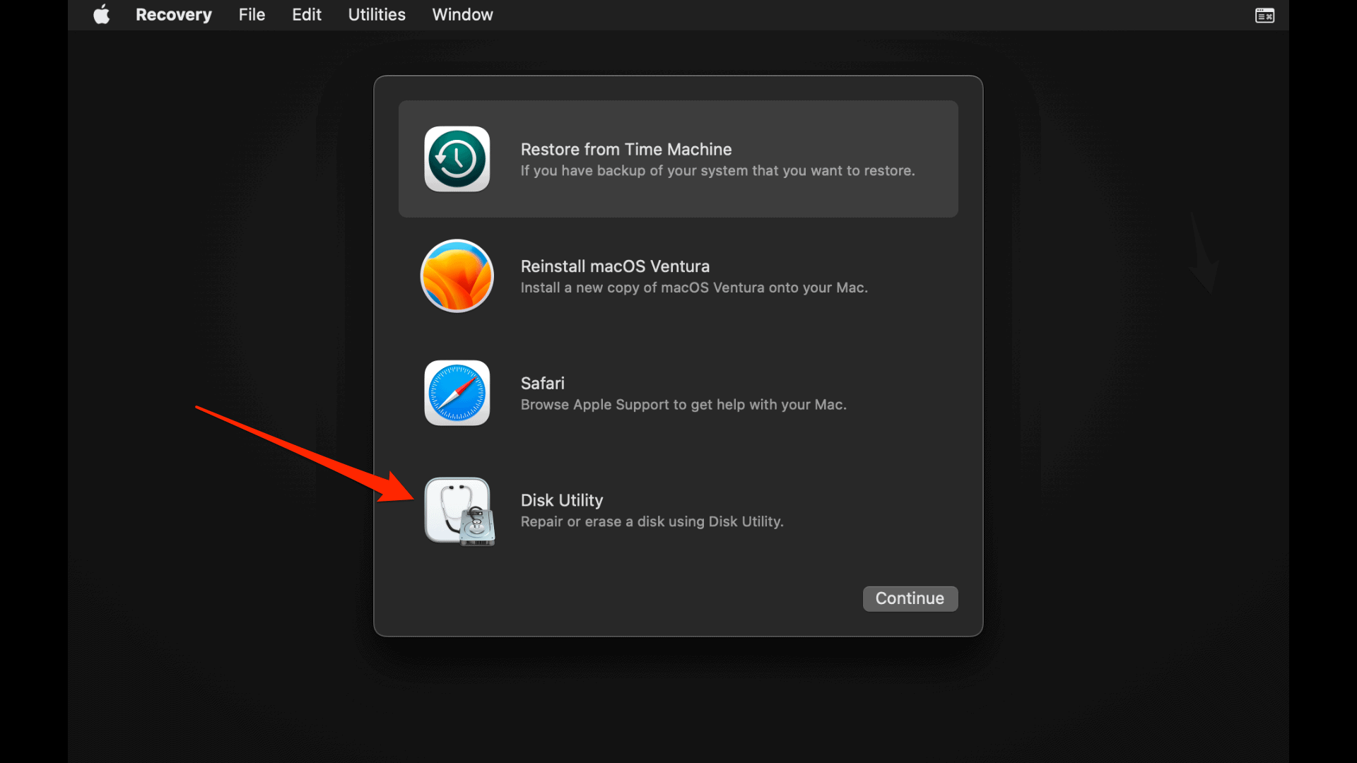Click the Safari compass icon

tap(457, 393)
